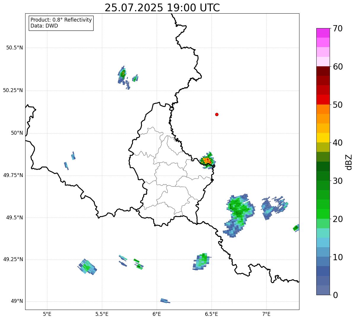Click the intense red-orange storm cell near 6.5°E
Screen dimensions: 356x320
click(x=207, y=161)
